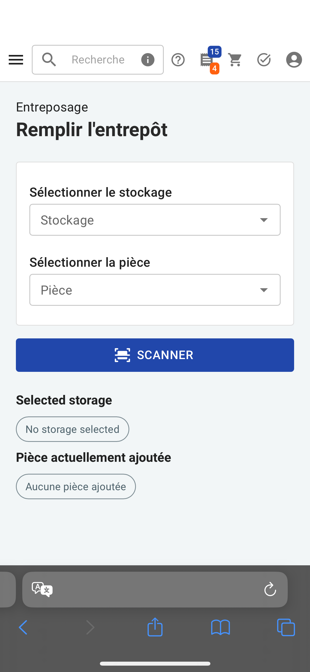The image size is (310, 672).
Task: Go back in the browser
Action: 23,627
